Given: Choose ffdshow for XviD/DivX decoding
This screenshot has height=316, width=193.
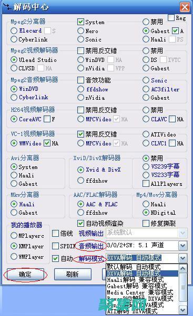Looking at the screenshot, I should click(80, 181).
